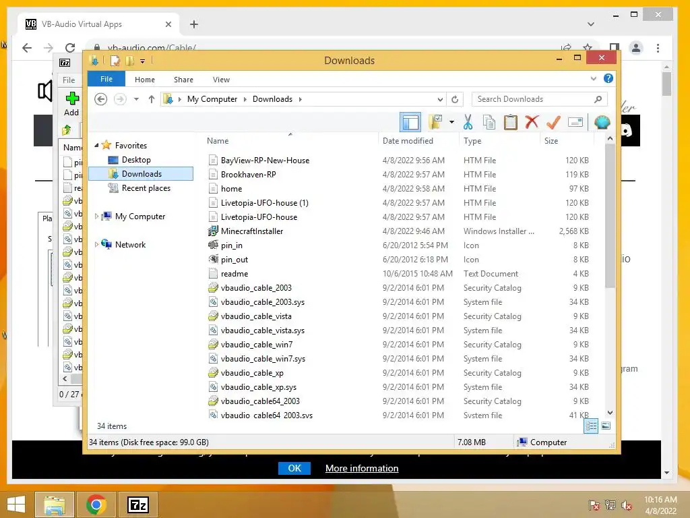
Task: Click the Search Downloads field
Action: (x=540, y=99)
